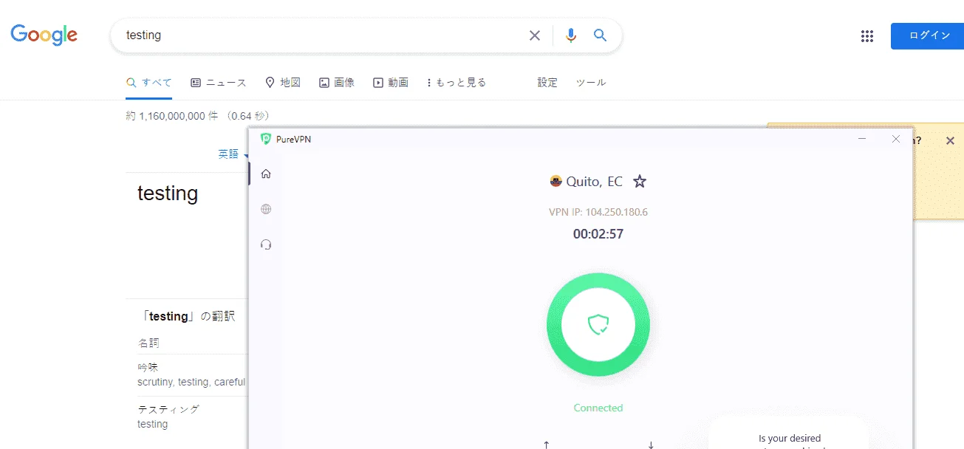The image size is (964, 449).
Task: Toggle the green VPN connect button
Action: pyautogui.click(x=598, y=324)
